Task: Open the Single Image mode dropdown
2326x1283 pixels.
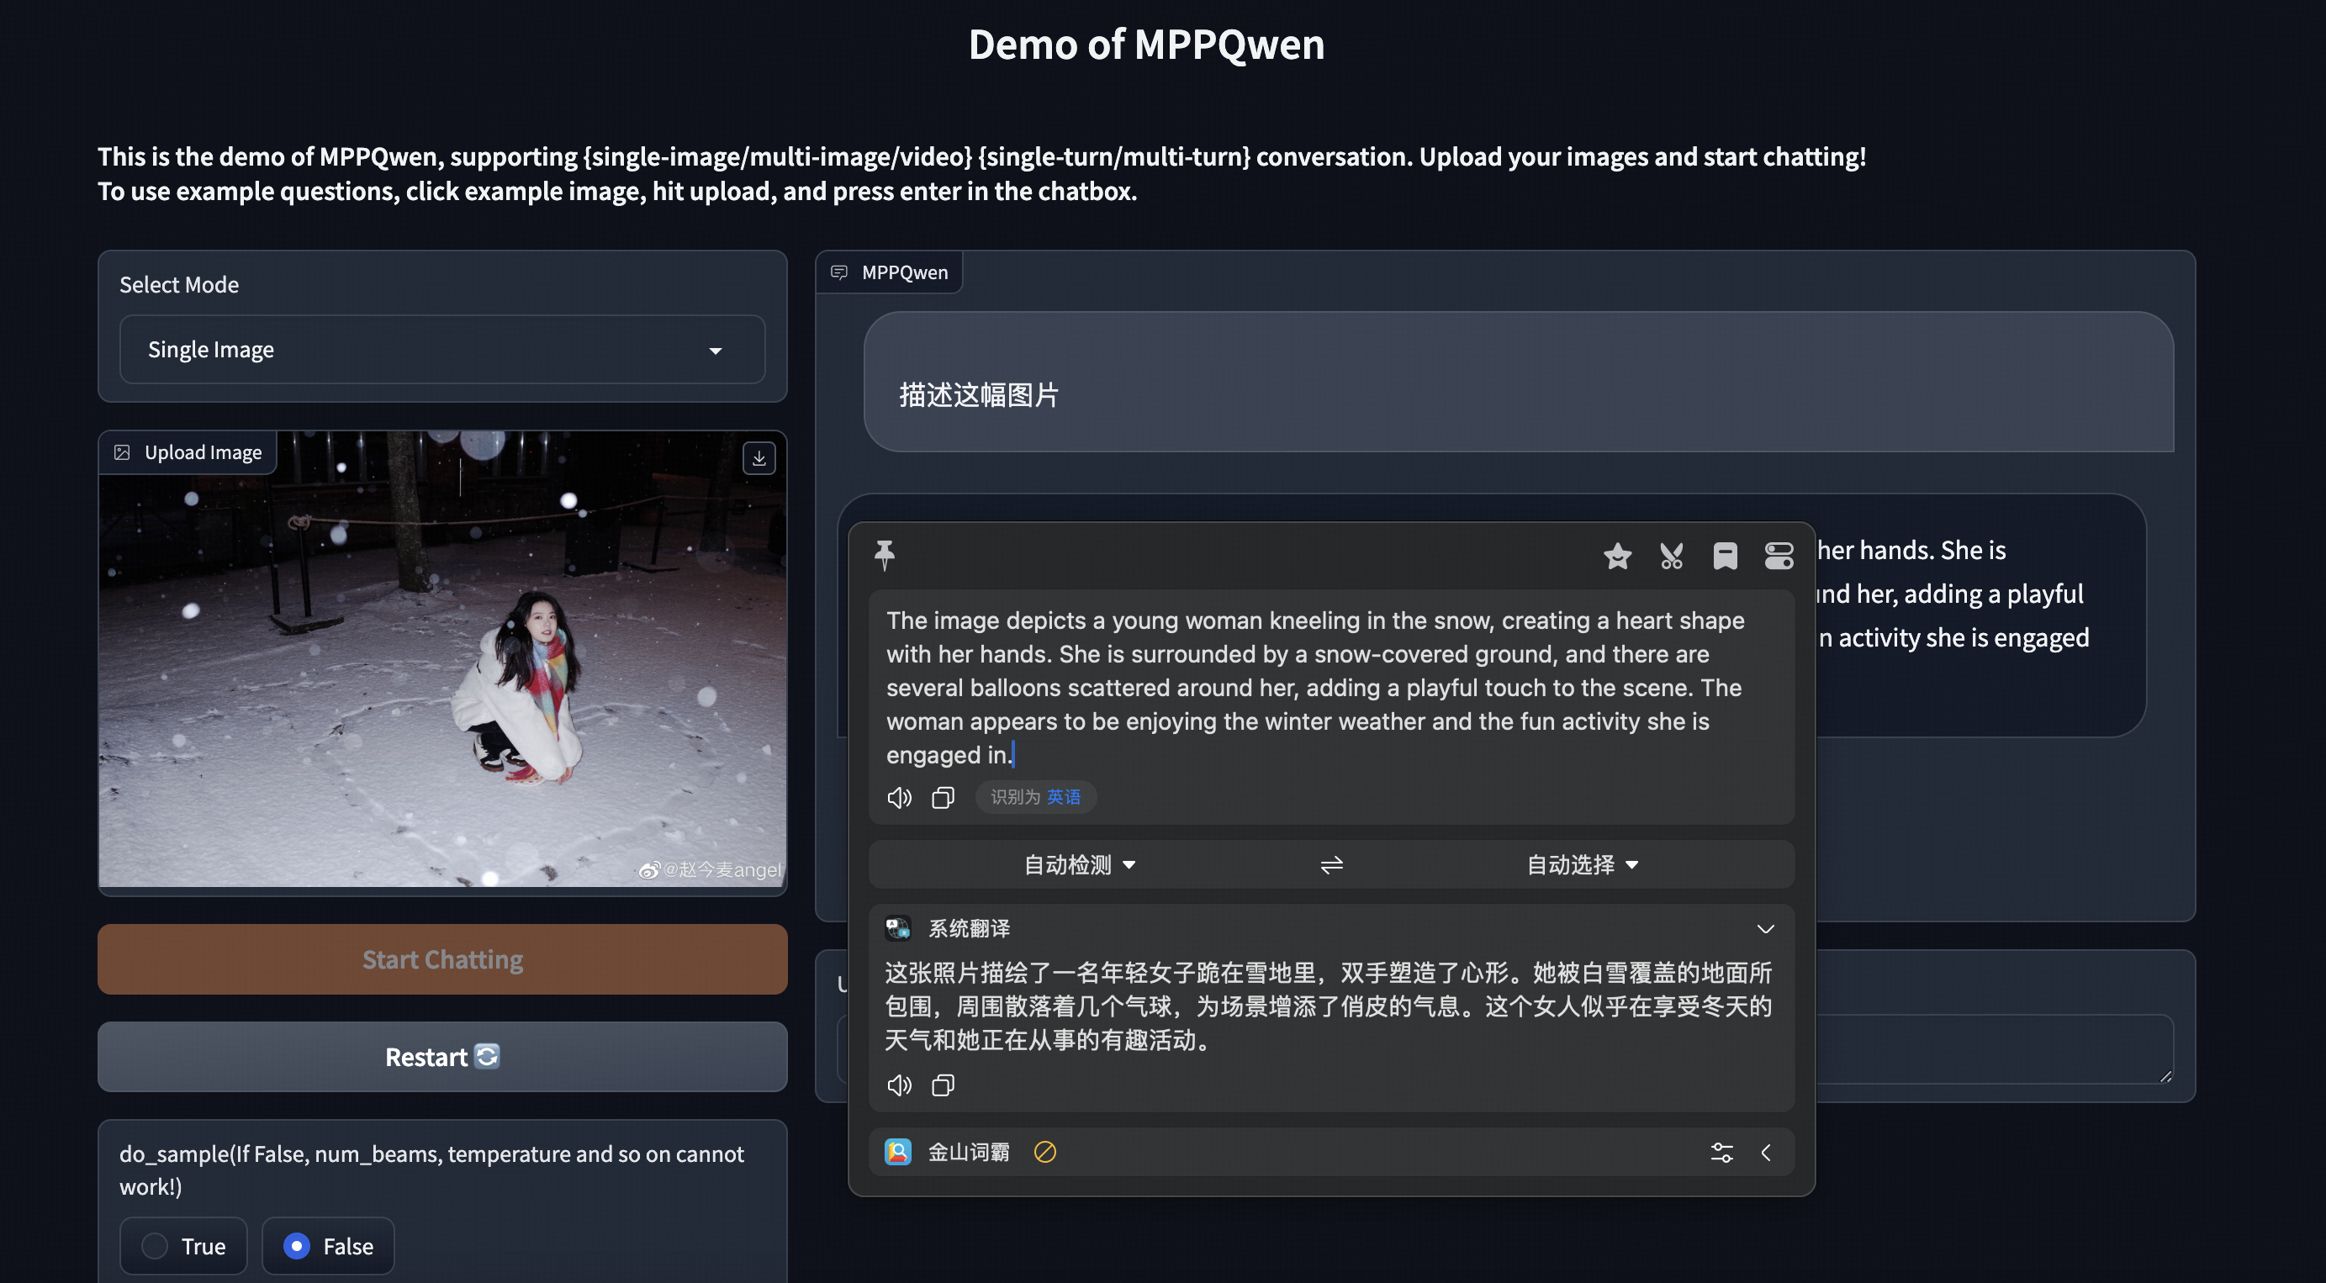Action: 441,350
